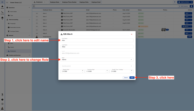194x111 pixels.
Task: Select the Employee Phone Number filter chip
Action: 69,2
